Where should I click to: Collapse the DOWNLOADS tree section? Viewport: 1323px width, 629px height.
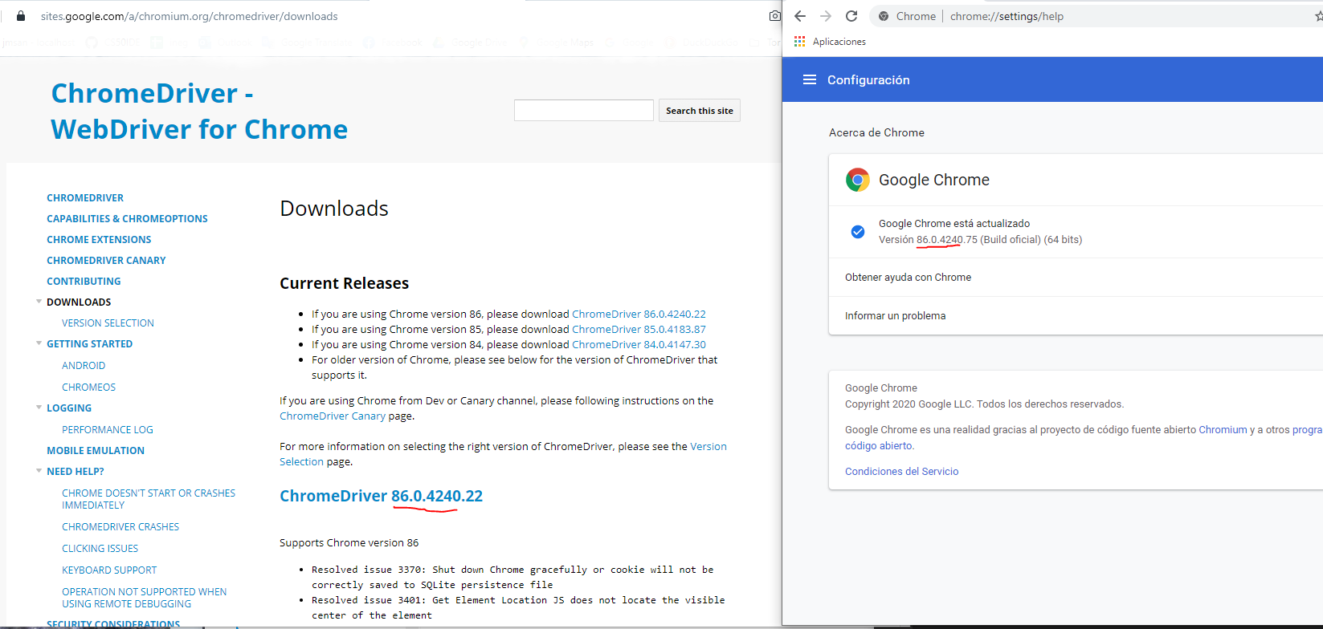point(39,302)
